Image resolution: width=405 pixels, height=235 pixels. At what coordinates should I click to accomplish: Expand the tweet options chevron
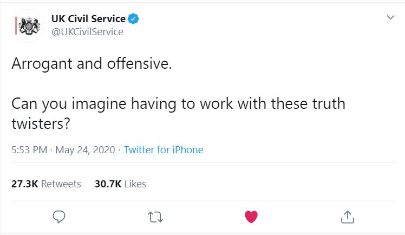(x=390, y=17)
